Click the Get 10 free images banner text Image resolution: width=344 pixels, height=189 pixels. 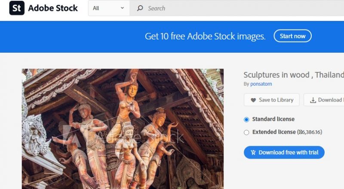pyautogui.click(x=205, y=36)
